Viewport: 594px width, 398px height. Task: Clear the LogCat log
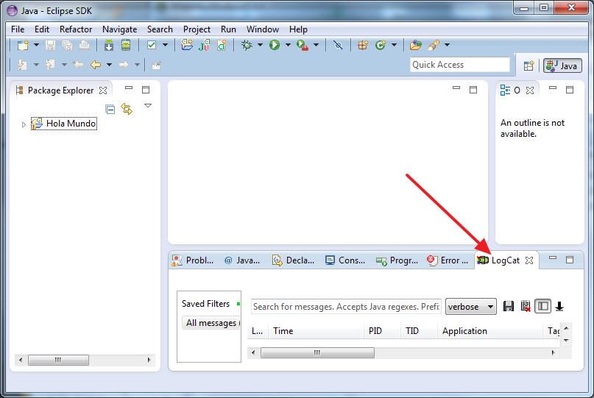click(526, 307)
